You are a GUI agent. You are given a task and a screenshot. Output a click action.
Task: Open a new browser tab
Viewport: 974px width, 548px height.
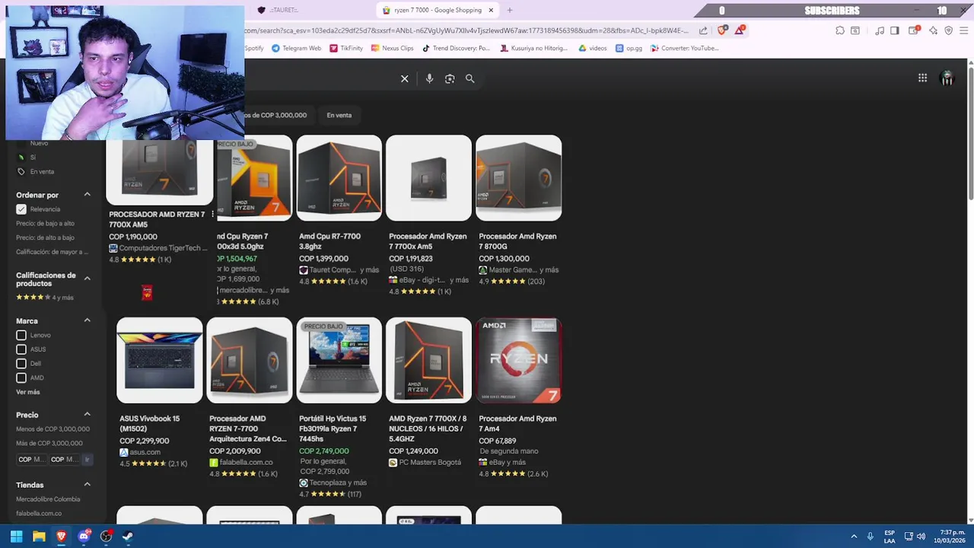click(510, 10)
